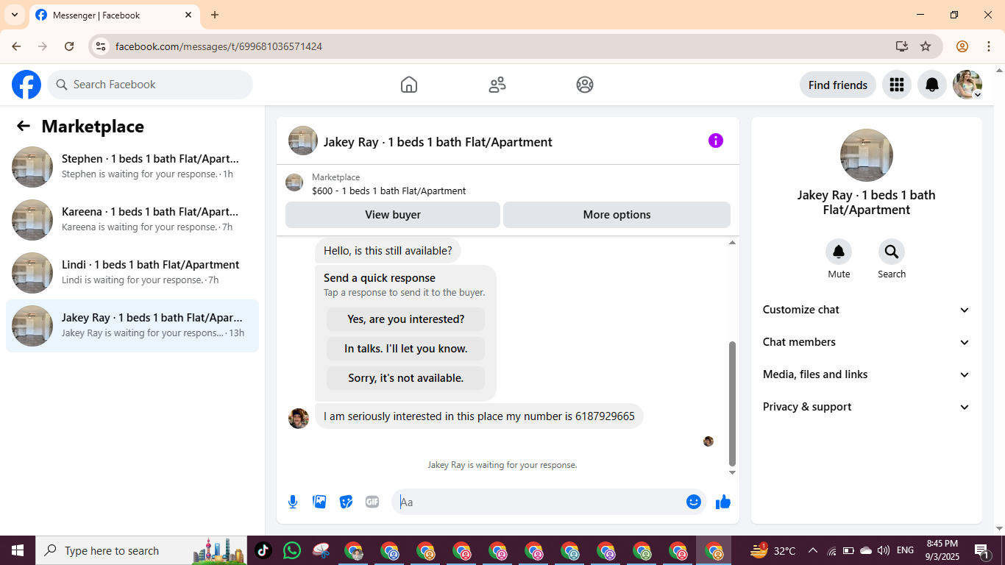Open Chrome profile icon
Image resolution: width=1005 pixels, height=565 pixels.
click(962, 46)
